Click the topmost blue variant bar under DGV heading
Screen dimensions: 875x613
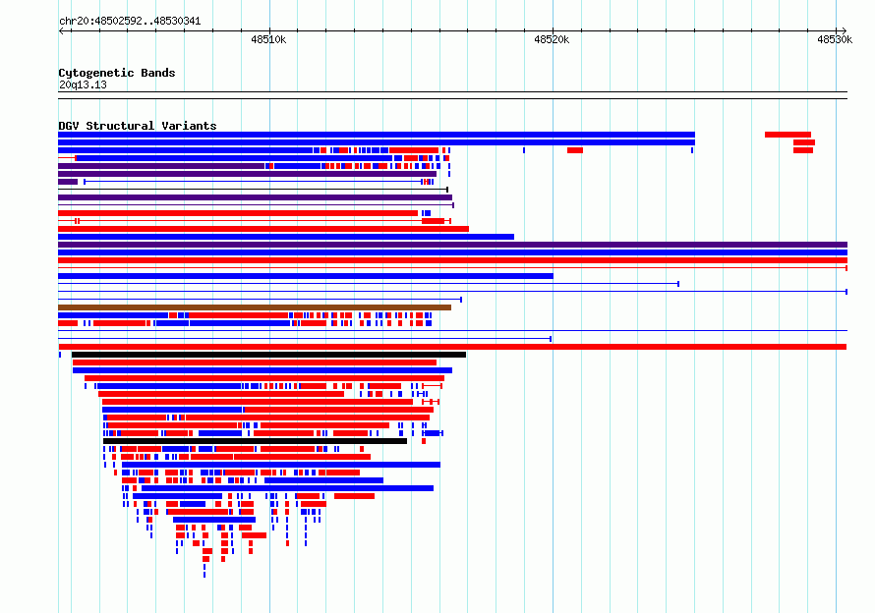click(x=377, y=135)
